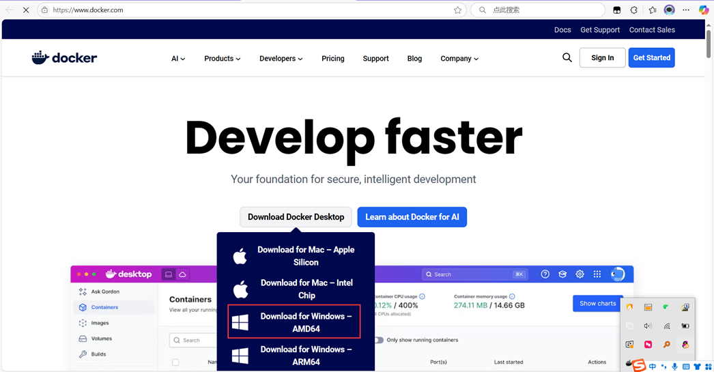Open the browser profile avatar

(669, 10)
